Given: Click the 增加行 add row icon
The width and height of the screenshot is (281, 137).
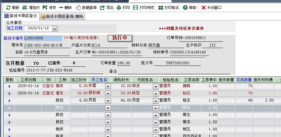Looking at the screenshot, I should point(25,8).
